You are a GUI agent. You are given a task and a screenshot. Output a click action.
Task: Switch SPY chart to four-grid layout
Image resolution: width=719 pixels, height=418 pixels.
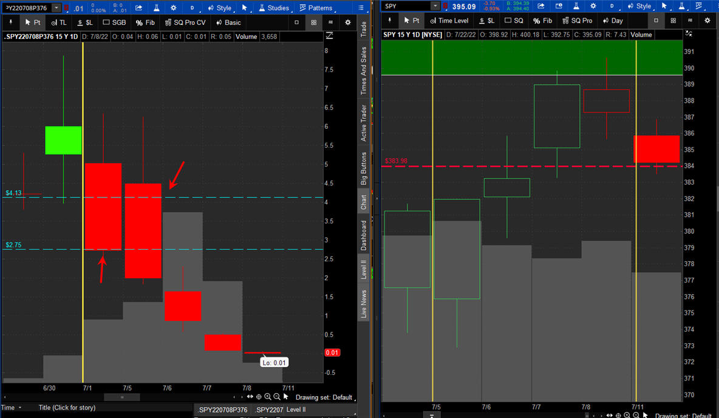tap(673, 20)
